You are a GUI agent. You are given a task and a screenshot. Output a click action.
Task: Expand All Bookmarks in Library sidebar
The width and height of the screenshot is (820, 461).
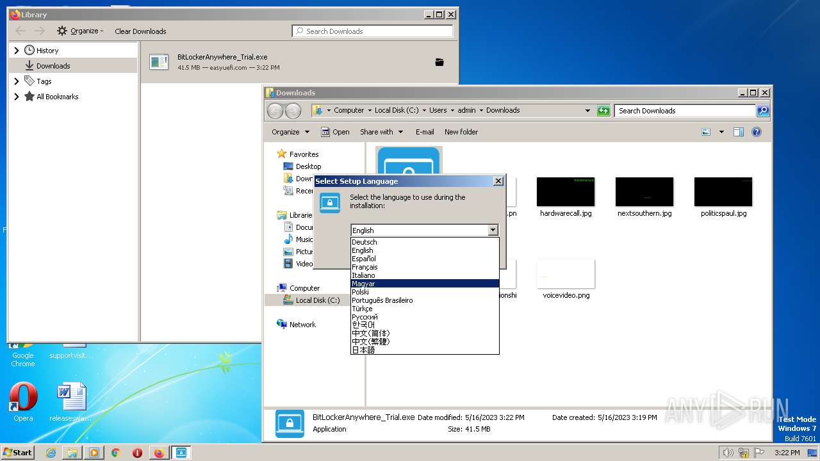pos(17,97)
